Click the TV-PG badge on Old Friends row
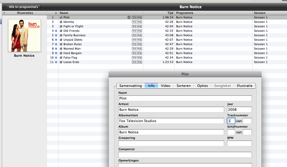The width and height of the screenshot is (287, 167). point(137,31)
